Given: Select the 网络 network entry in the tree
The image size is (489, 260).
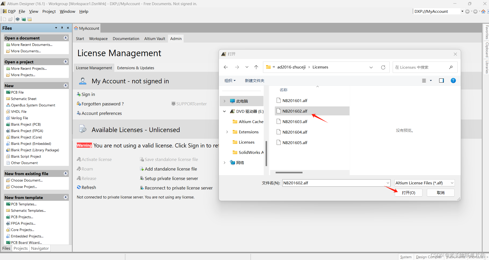Looking at the screenshot, I should pyautogui.click(x=237, y=163).
